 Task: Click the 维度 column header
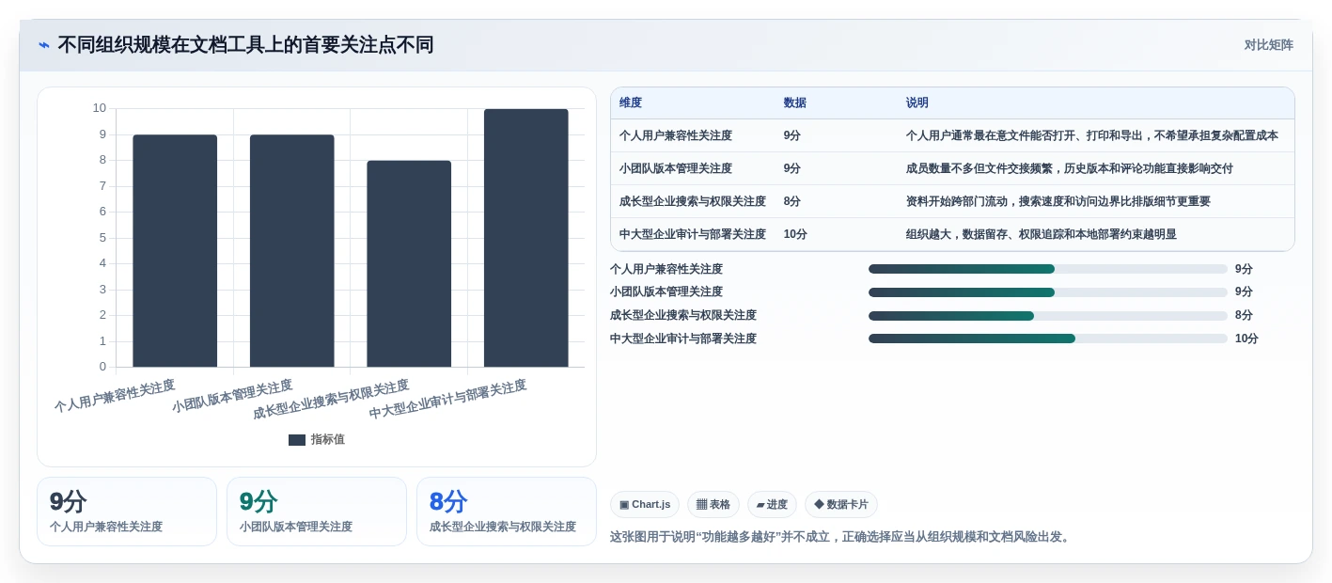[631, 103]
